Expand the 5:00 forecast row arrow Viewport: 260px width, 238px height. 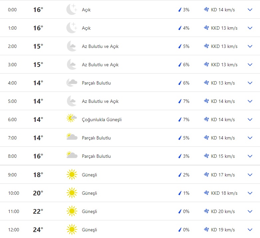250,101
